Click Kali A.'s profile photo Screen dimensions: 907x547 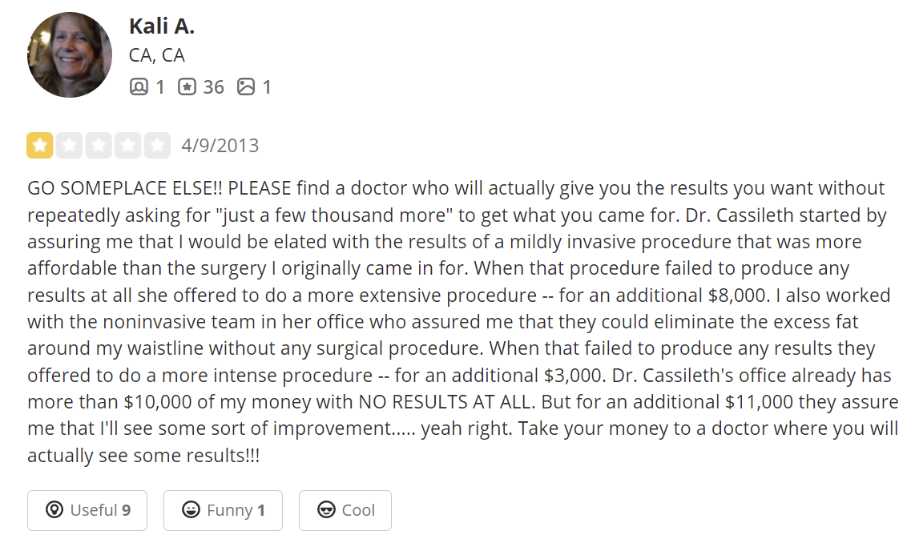click(x=70, y=54)
